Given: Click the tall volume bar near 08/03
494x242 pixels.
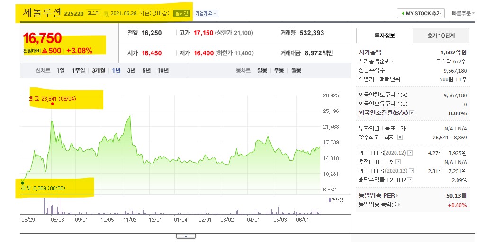Looking at the screenshot, I should pos(60,206).
